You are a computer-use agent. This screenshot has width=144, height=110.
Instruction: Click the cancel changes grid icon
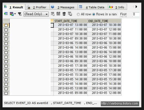click(70, 14)
